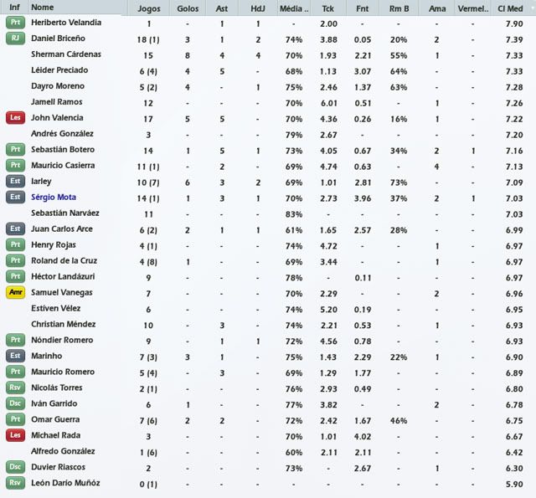
Task: Click the Rsv badge for Nicolás Torres
Action: [15, 388]
